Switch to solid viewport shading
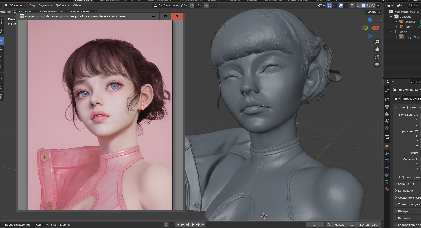Screen dimensions: 421x228 (x=364, y=5)
